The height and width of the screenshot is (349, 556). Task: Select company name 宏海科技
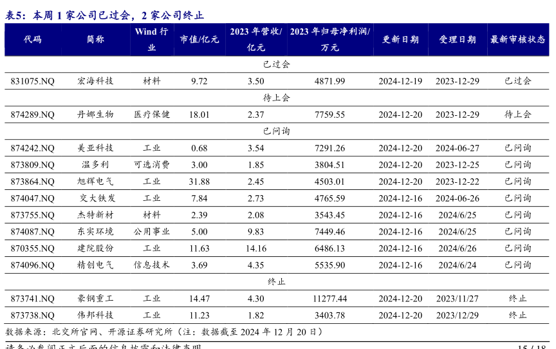point(95,81)
